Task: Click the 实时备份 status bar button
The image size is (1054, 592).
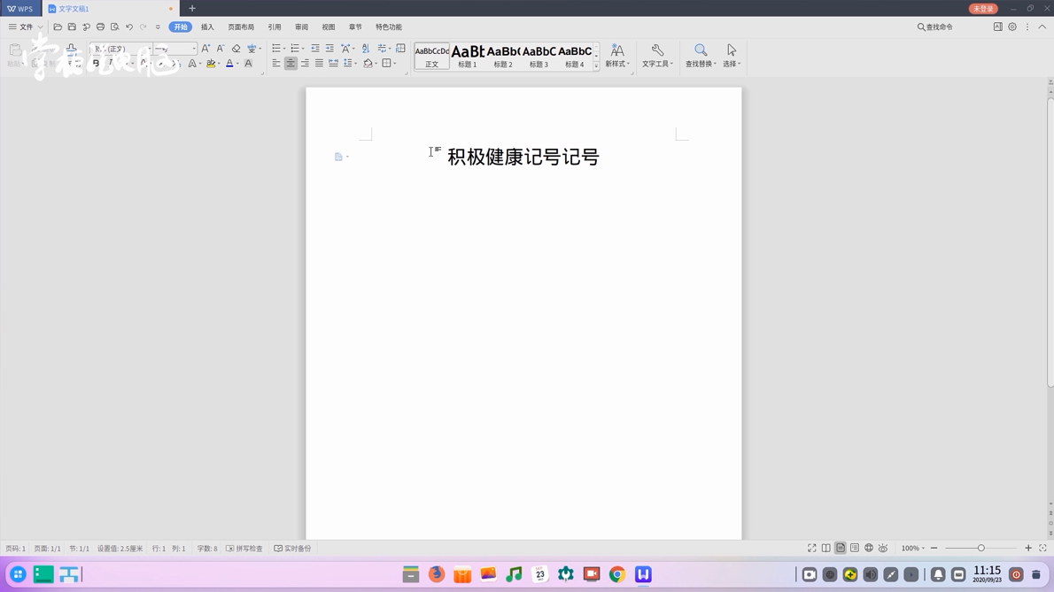Action: 293,548
